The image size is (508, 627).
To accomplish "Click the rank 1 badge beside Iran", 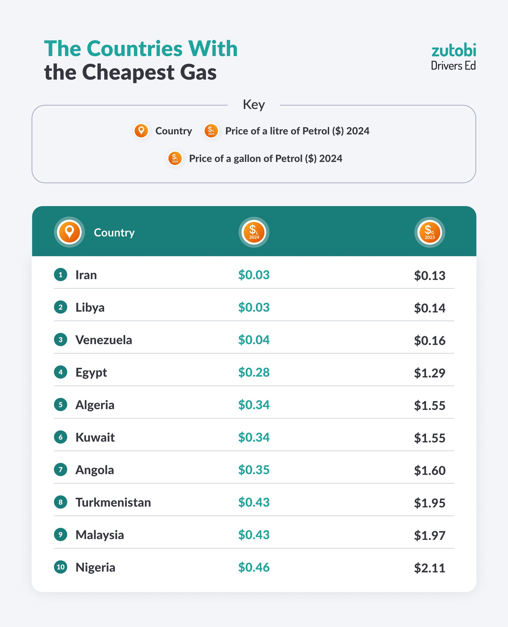I will tap(61, 274).
